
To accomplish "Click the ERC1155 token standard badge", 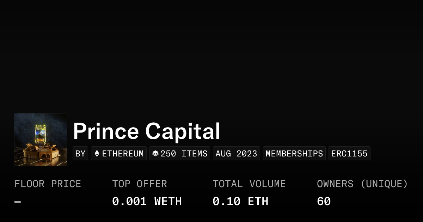I will click(349, 153).
